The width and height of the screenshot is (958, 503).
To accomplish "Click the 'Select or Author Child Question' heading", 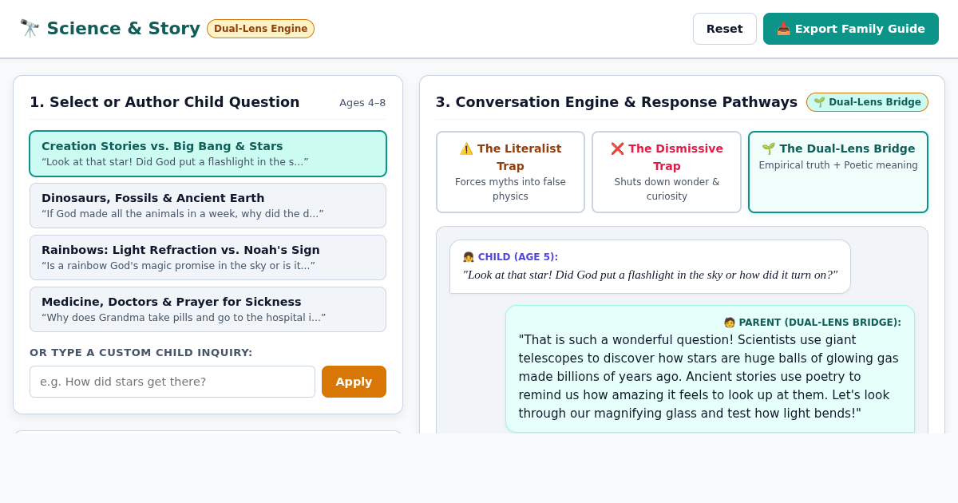I will coord(164,102).
